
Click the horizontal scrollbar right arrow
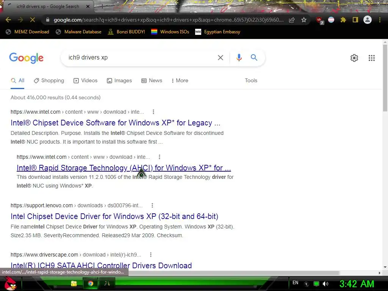pyautogui.click(x=379, y=273)
